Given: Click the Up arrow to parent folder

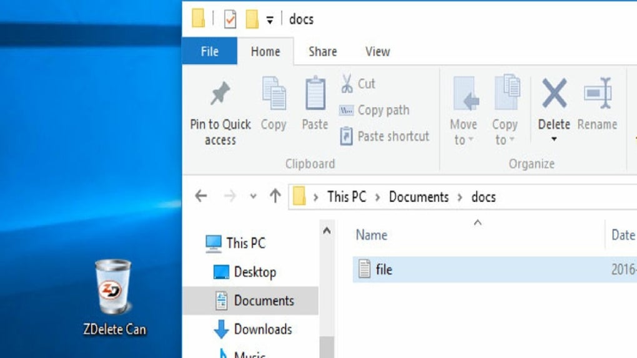Looking at the screenshot, I should click(x=275, y=196).
